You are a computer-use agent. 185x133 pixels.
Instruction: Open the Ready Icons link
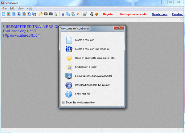point(159,14)
